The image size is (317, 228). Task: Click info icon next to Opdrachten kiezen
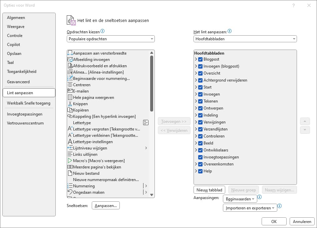coord(103,31)
